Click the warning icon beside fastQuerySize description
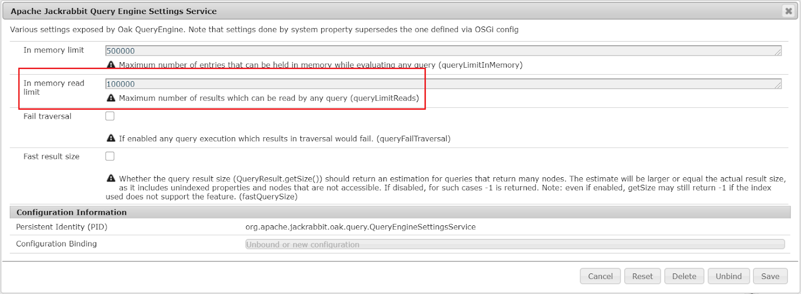Image resolution: width=801 pixels, height=294 pixels. tap(111, 178)
